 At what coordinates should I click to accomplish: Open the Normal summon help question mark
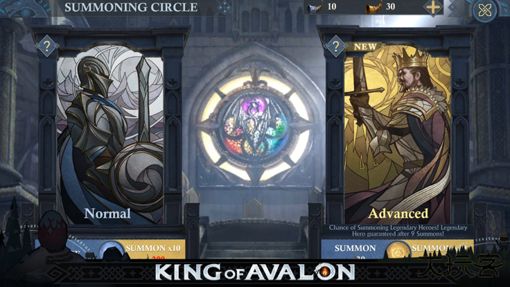tap(47, 46)
